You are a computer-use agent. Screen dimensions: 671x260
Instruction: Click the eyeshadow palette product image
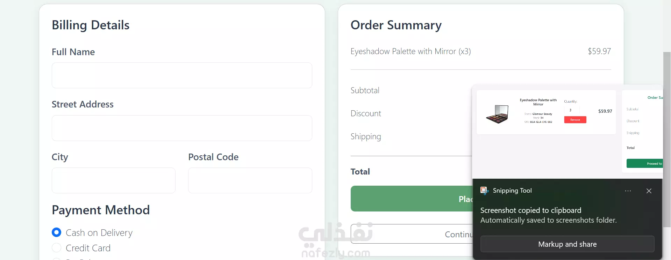click(497, 114)
